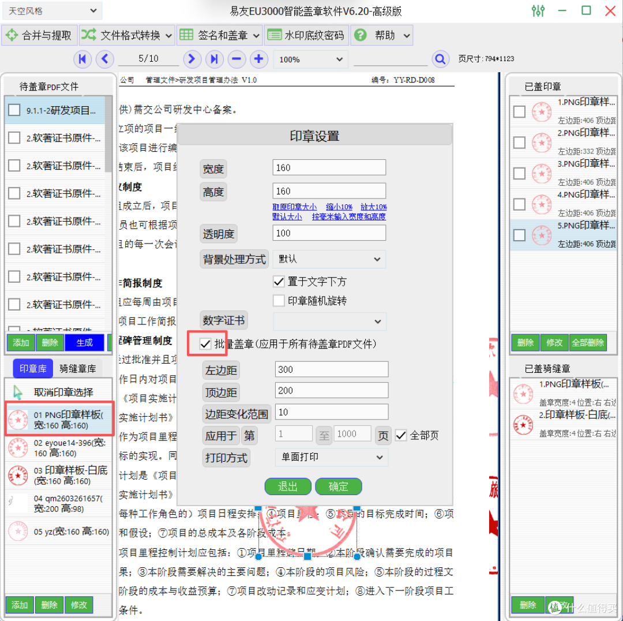This screenshot has width=623, height=621.
Task: Click 按毫米输入宽度和高度 link
Action: 349,216
